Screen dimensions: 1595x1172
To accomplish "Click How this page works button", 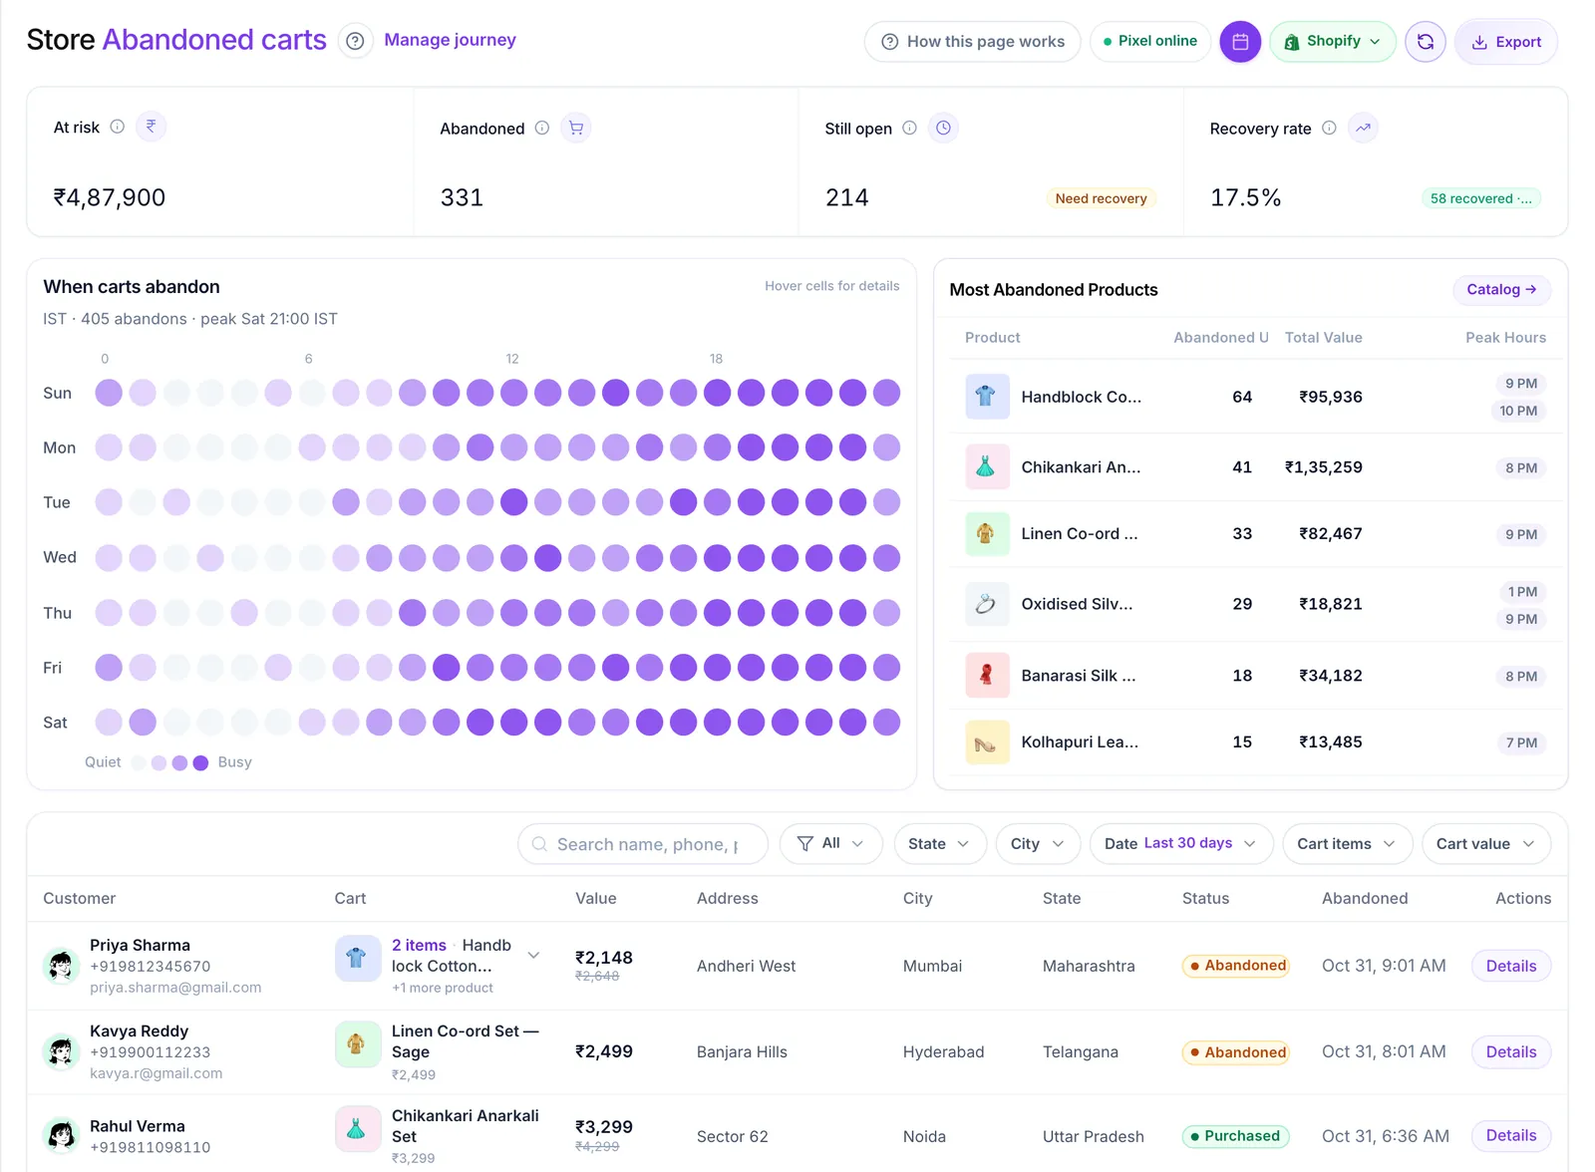I will (x=973, y=42).
